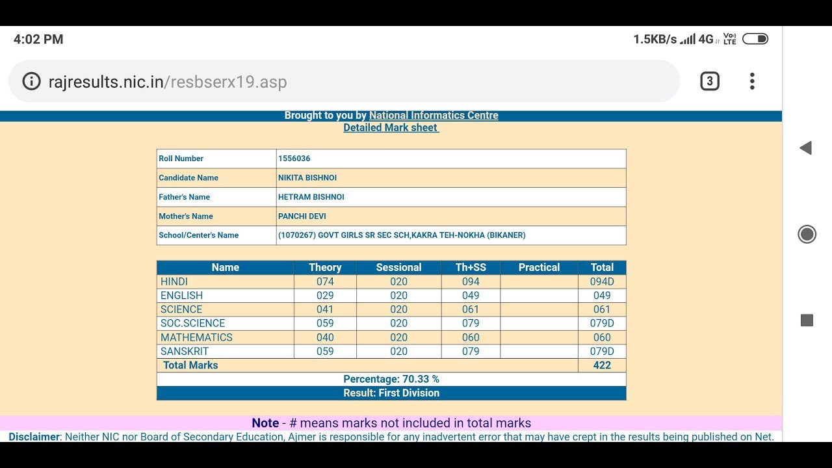This screenshot has width=832, height=468.
Task: Open the National Informatics Centre link
Action: [x=434, y=115]
